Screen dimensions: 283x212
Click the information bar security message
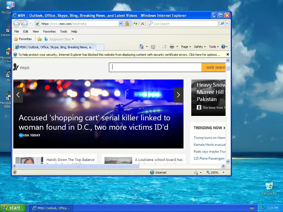[119, 55]
